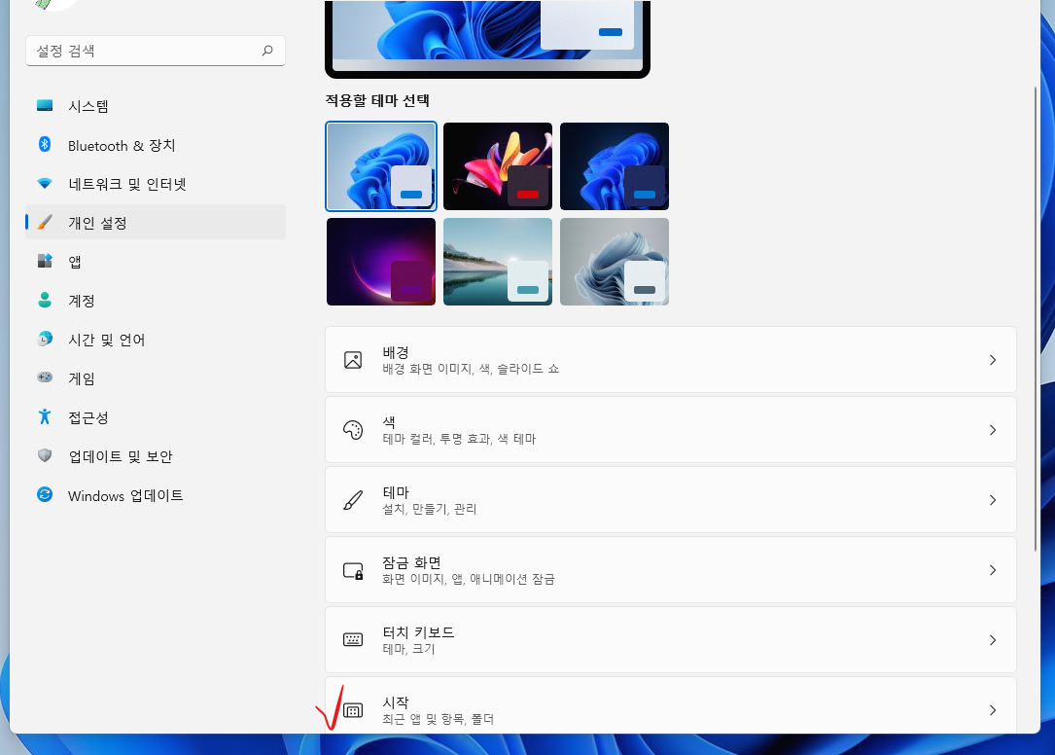This screenshot has height=755, width=1055.
Task: Select the lake landscape theme
Action: (x=498, y=262)
